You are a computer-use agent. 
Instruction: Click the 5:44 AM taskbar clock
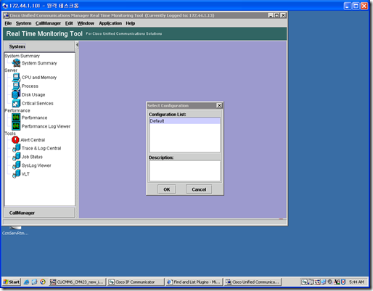[x=356, y=282]
